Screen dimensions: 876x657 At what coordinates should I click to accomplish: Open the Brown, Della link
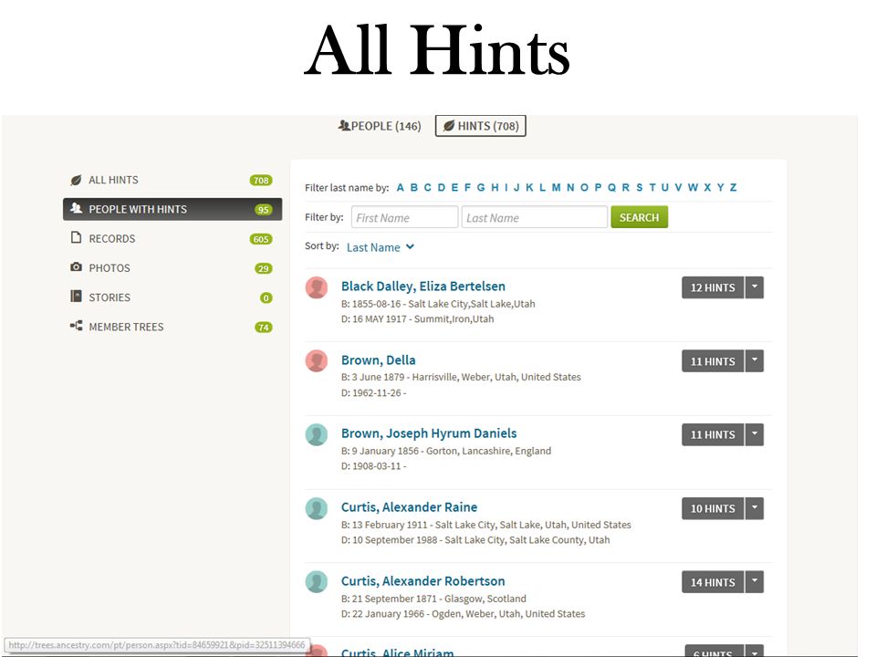click(x=378, y=360)
